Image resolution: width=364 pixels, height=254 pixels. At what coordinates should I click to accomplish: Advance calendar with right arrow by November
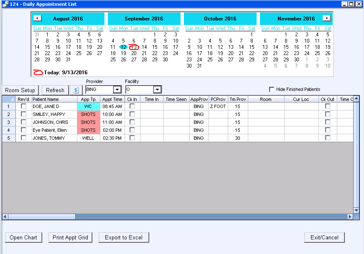point(327,18)
